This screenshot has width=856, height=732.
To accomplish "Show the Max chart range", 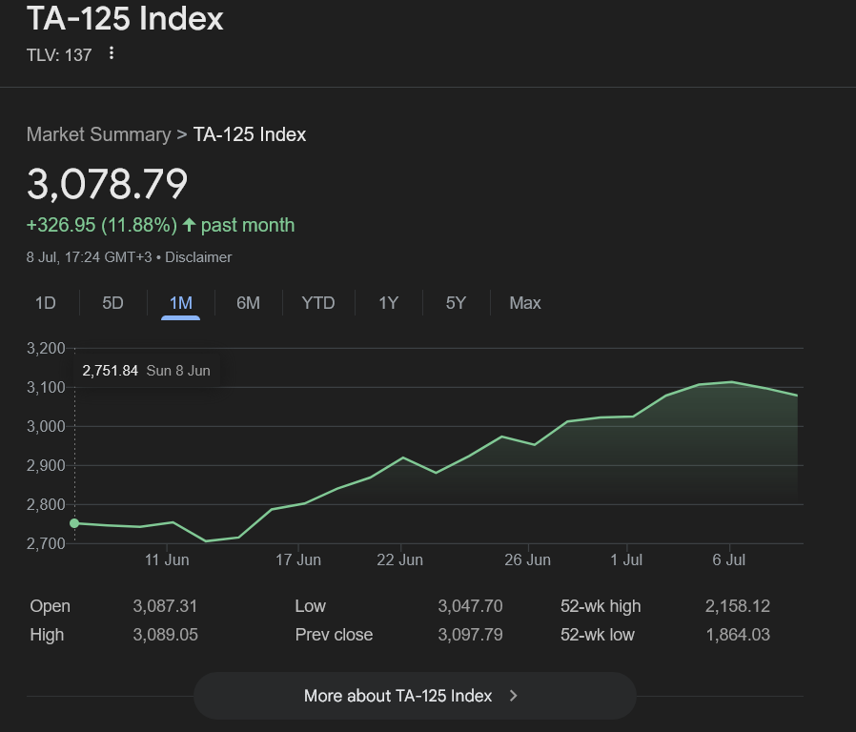I will pos(525,303).
